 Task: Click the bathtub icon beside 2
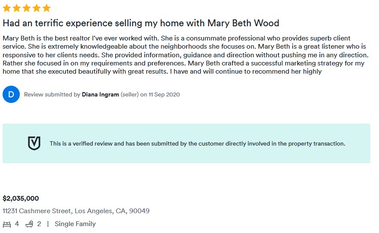tap(29, 224)
